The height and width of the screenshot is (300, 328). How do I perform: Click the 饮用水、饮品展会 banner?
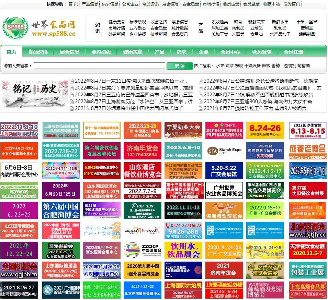183,250
